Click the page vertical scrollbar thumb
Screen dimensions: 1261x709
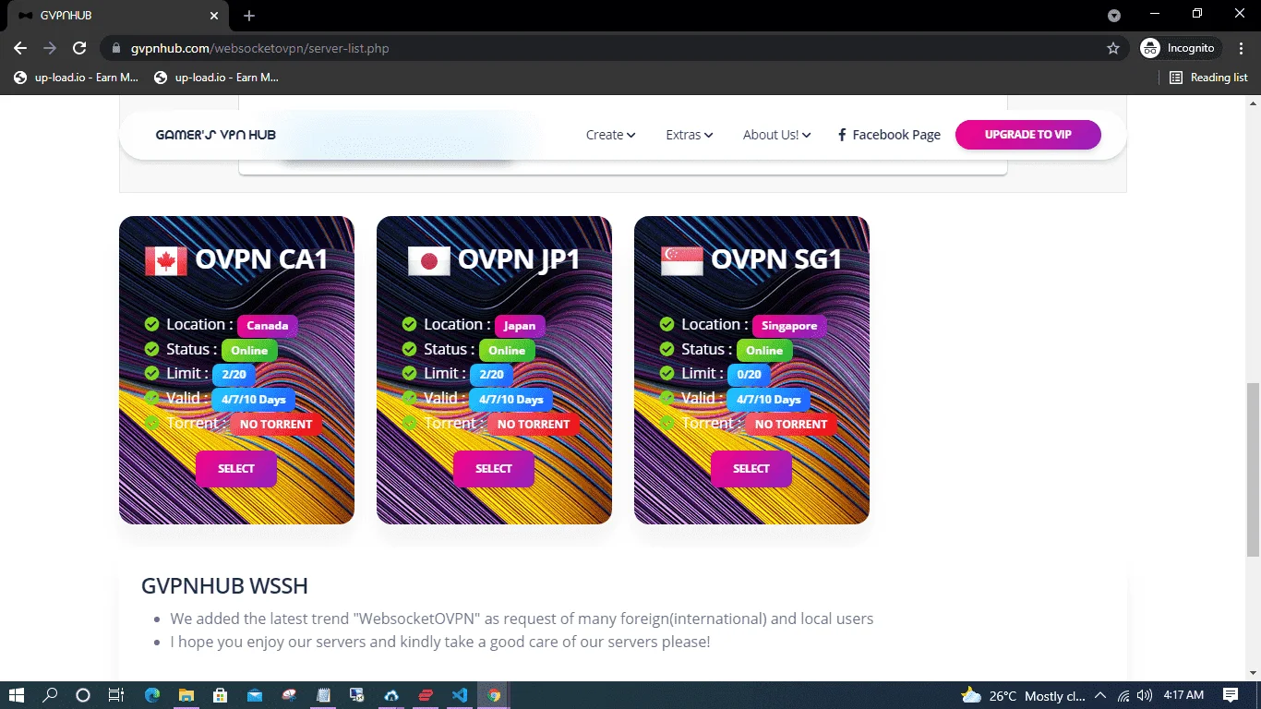1253,468
